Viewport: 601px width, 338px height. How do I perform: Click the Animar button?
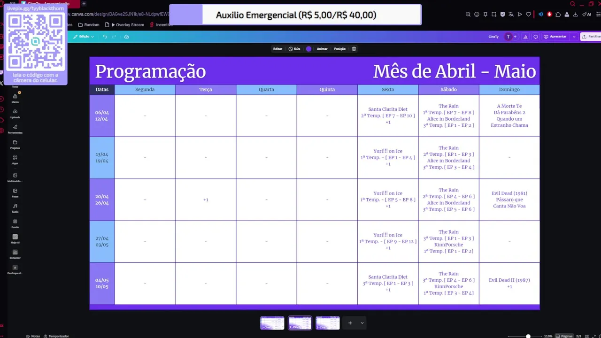click(322, 49)
